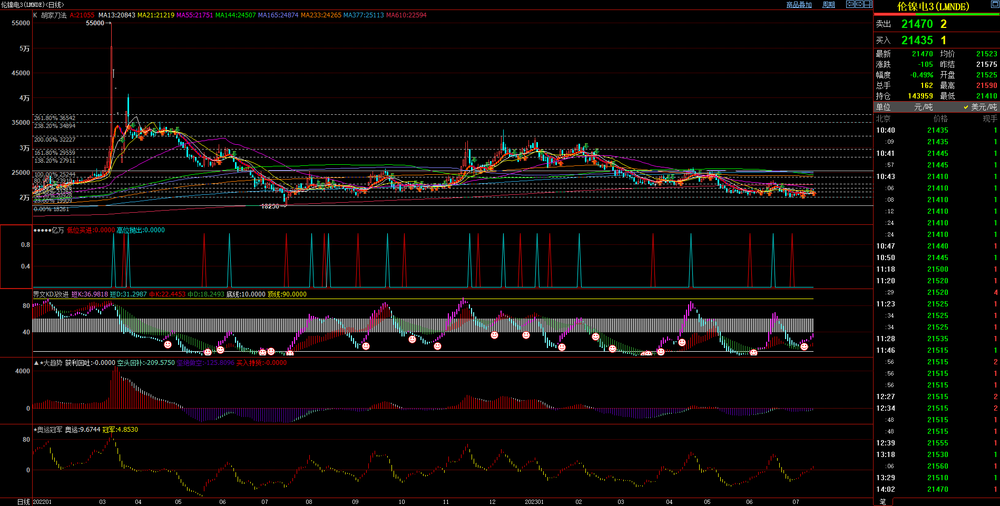Open the 商品叠加 overlay menu
The width and height of the screenshot is (1000, 506).
point(799,5)
